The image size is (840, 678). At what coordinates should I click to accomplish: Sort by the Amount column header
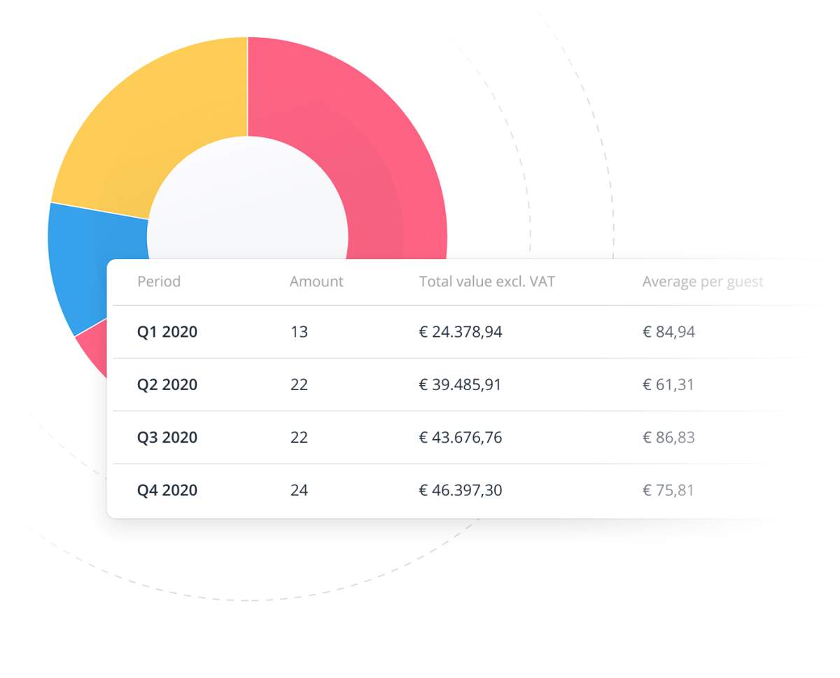316,281
